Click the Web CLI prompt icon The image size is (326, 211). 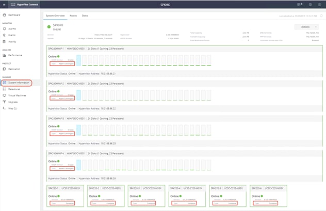pos(4,108)
